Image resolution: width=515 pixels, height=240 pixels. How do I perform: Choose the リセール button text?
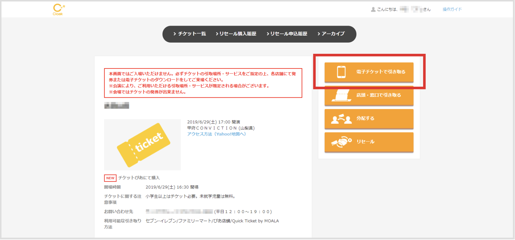(365, 142)
